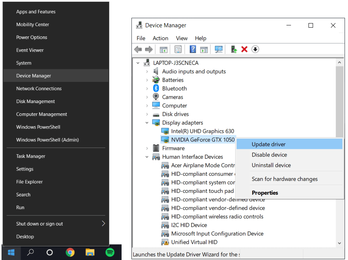The image size is (348, 260).
Task: Click the Windows Start button in taskbar
Action: (11, 252)
